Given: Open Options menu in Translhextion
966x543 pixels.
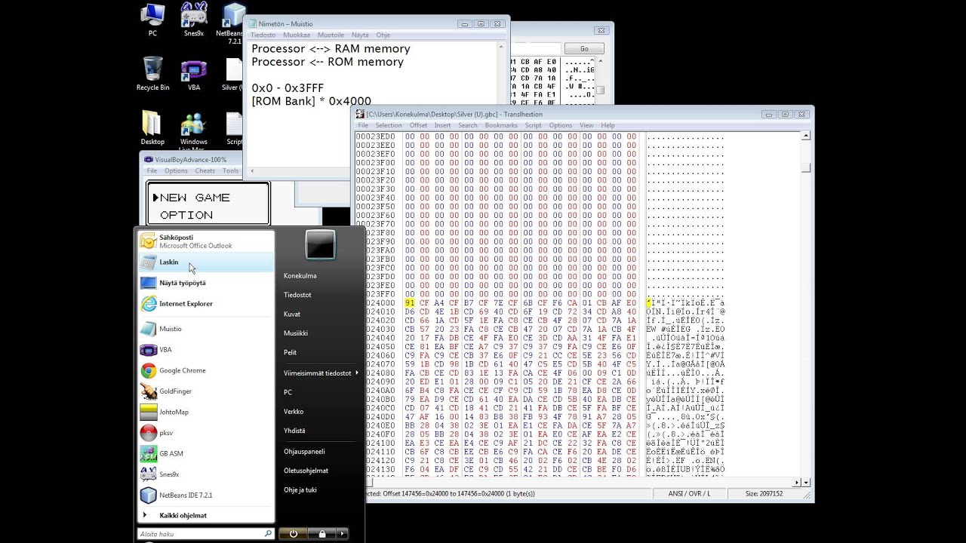Looking at the screenshot, I should (561, 125).
